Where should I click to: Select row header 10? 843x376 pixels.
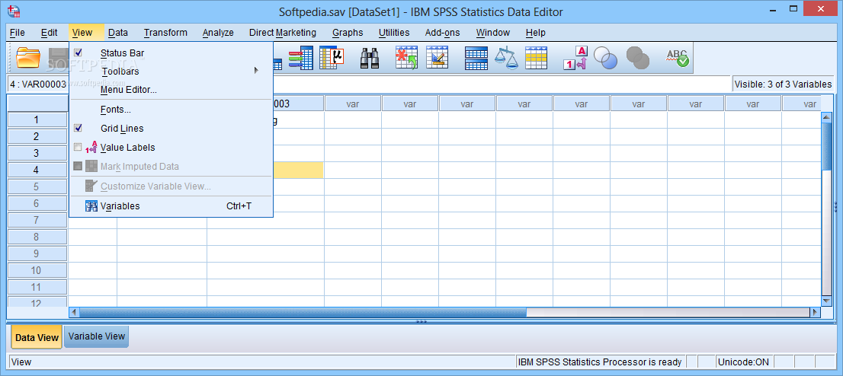[x=37, y=270]
